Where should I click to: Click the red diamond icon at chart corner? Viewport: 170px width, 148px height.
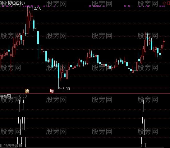(x=165, y=3)
